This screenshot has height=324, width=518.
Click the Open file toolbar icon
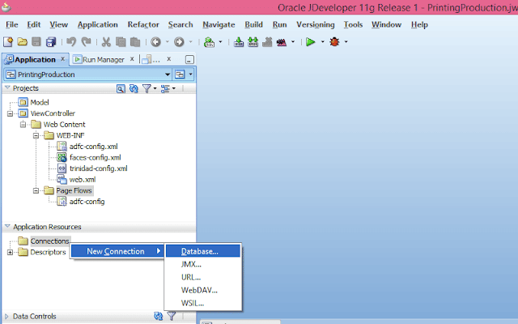[22, 41]
